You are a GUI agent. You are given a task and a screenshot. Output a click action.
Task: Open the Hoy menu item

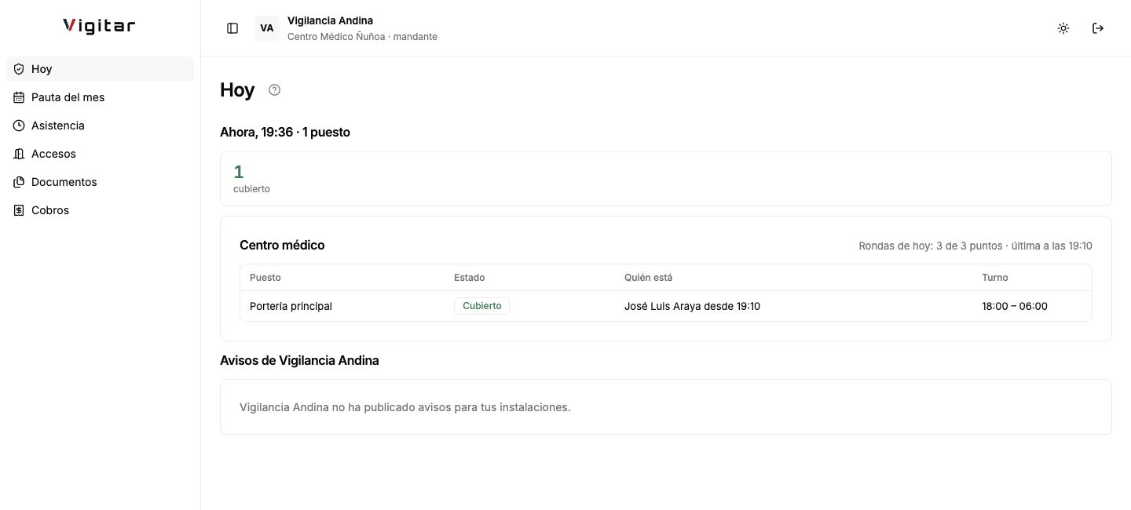tap(100, 69)
